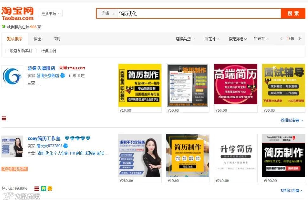Expand the 所在地 filter
308x202 pixels.
tap(212, 39)
